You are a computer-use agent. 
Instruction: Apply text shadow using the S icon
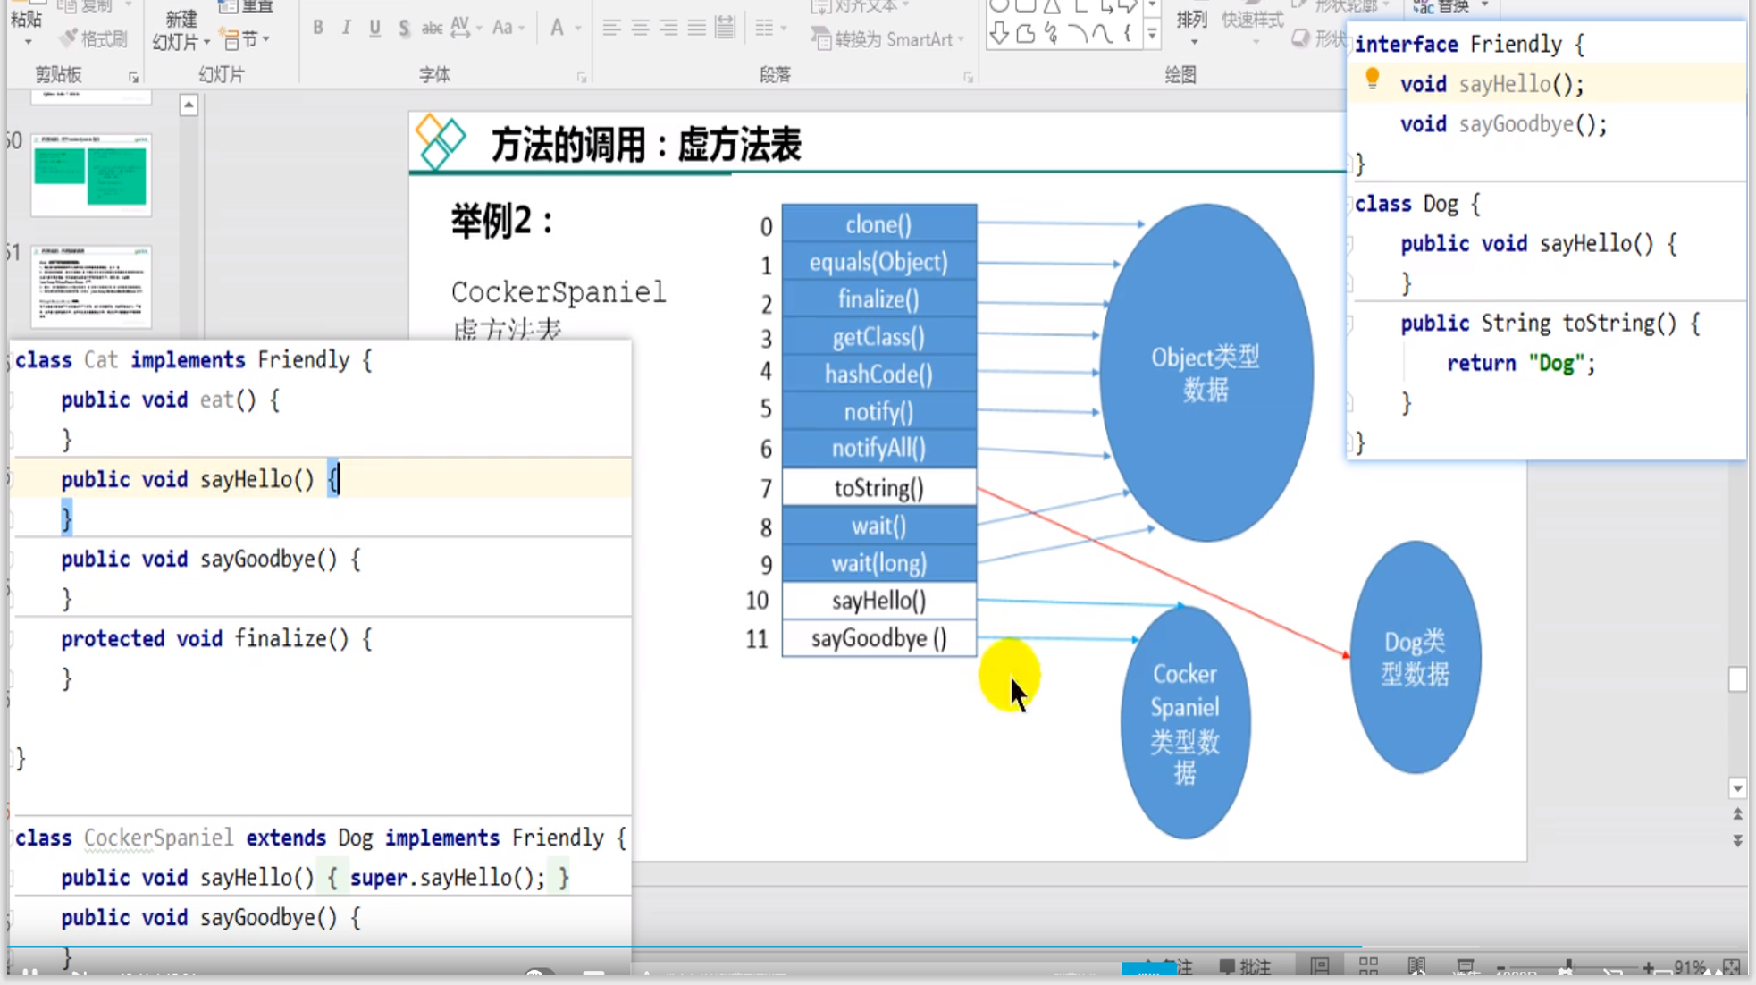[x=404, y=28]
